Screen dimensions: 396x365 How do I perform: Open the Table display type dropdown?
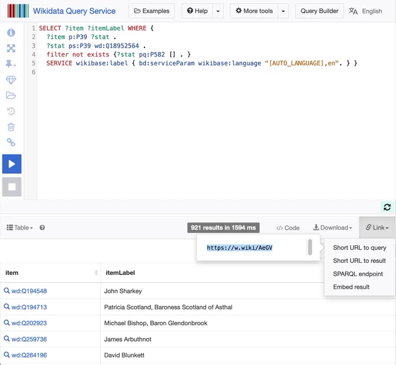click(20, 228)
